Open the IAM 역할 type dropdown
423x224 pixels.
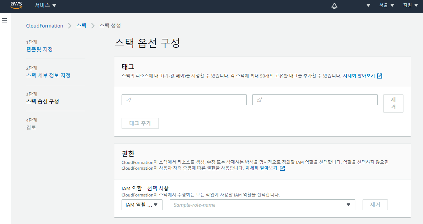coord(142,205)
